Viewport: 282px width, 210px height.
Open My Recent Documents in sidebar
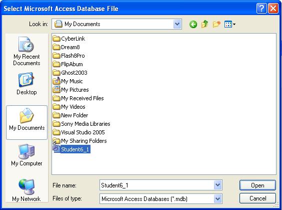[x=26, y=52]
